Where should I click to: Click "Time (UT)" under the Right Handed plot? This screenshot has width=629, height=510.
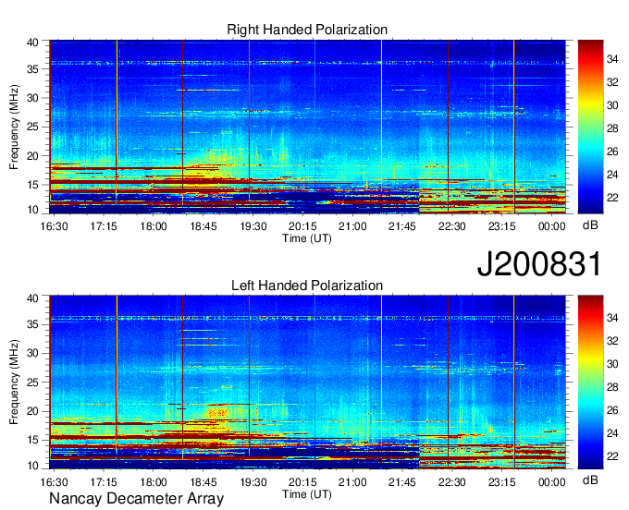click(307, 238)
